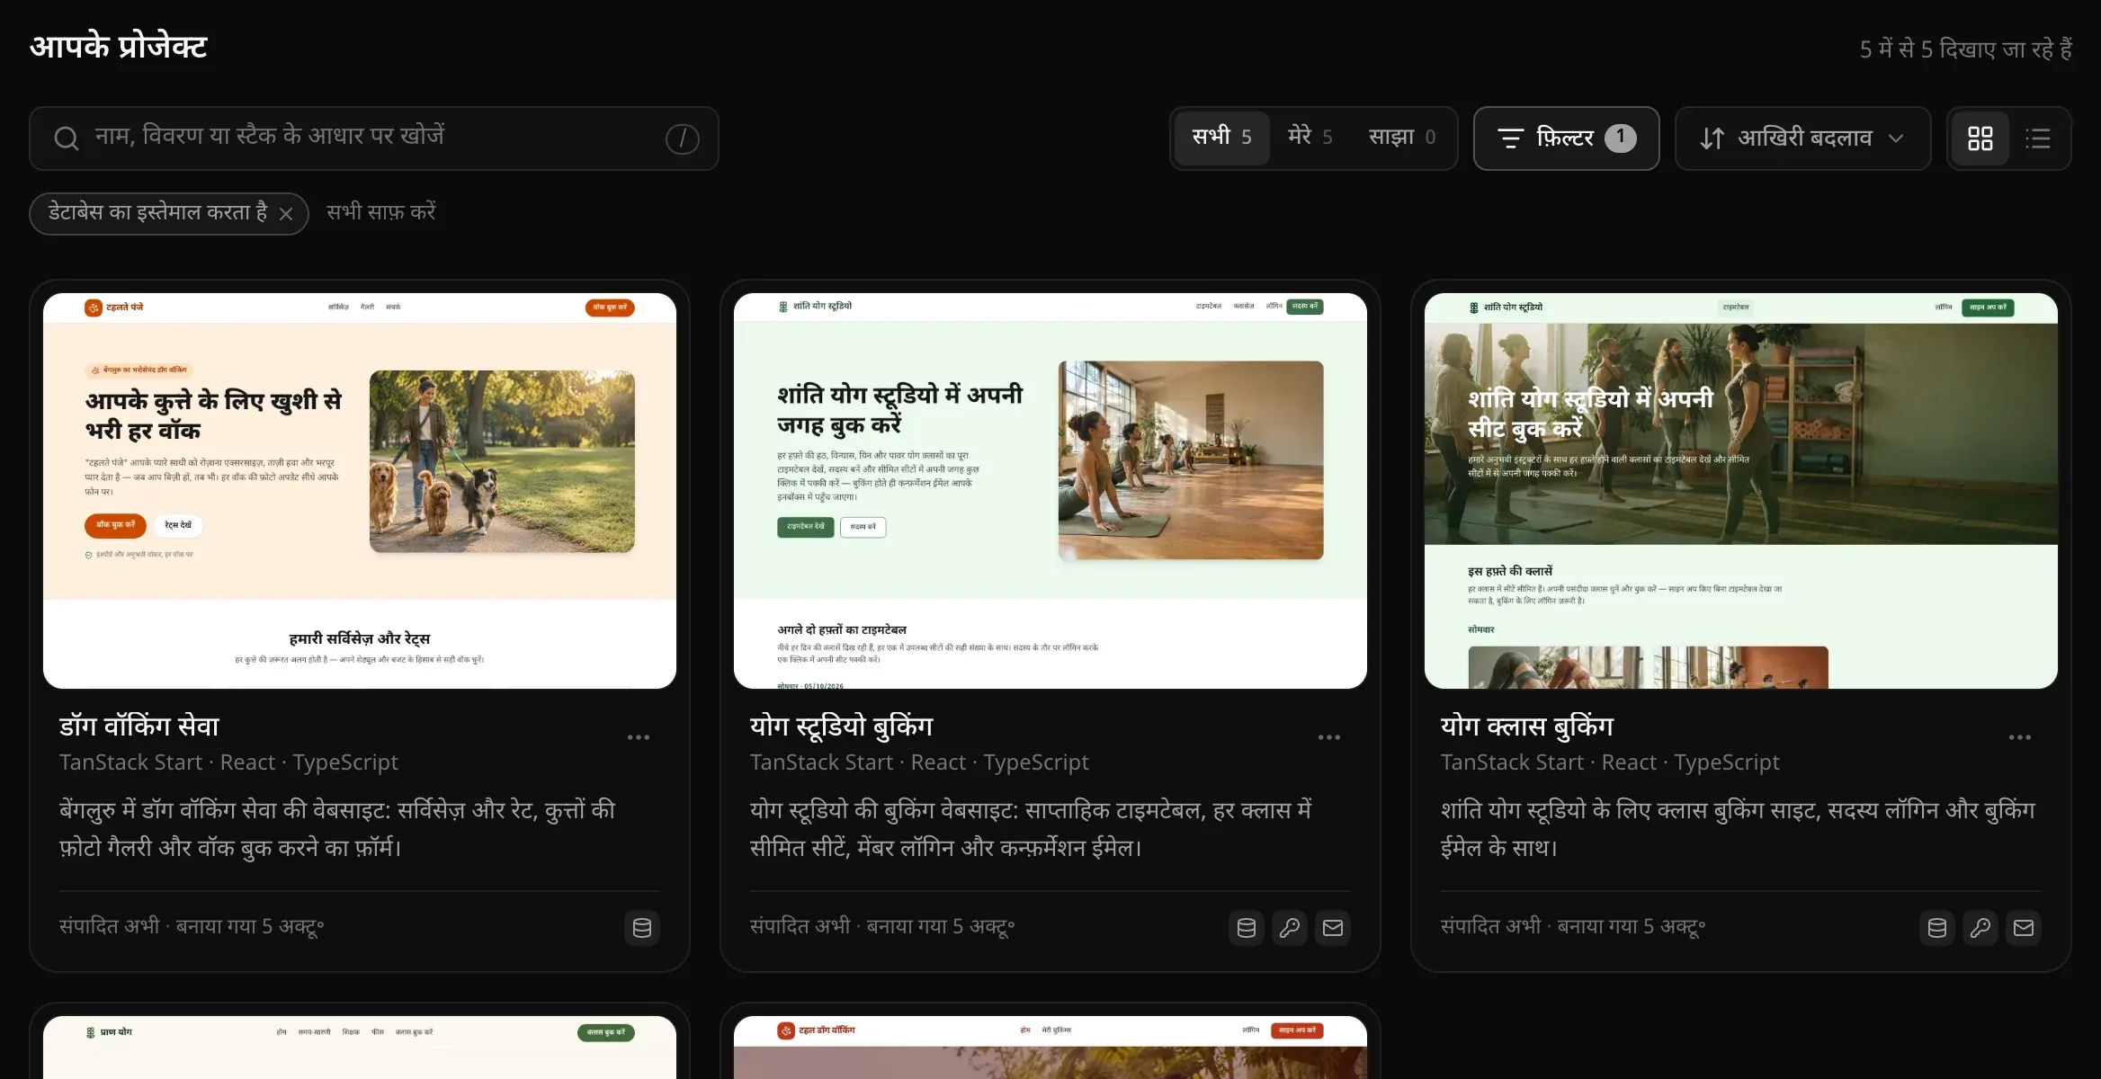Select the मेरे projects tab
Image resolution: width=2101 pixels, height=1079 pixels.
coord(1310,138)
